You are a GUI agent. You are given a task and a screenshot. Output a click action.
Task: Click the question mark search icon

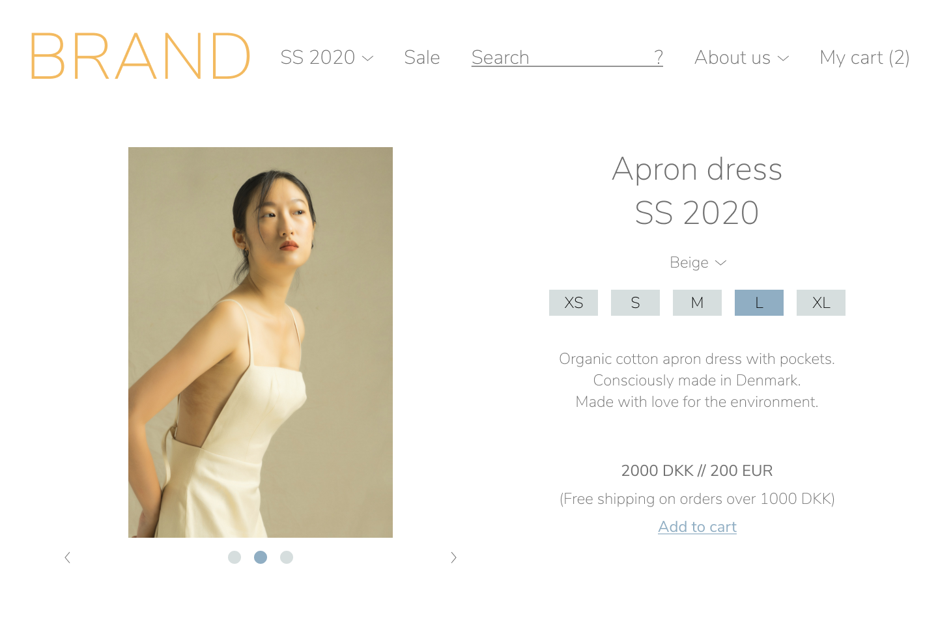[659, 57]
